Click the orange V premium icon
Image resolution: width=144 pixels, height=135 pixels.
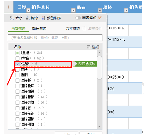coord(100,18)
